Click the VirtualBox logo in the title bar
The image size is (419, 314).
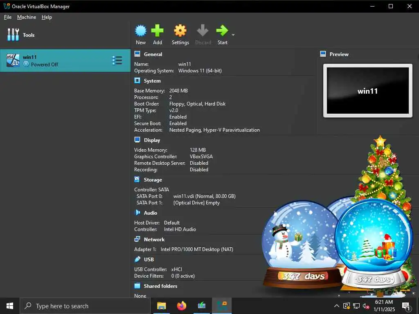click(x=7, y=6)
